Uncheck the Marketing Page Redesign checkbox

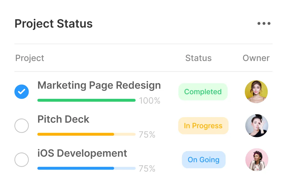coord(22,92)
